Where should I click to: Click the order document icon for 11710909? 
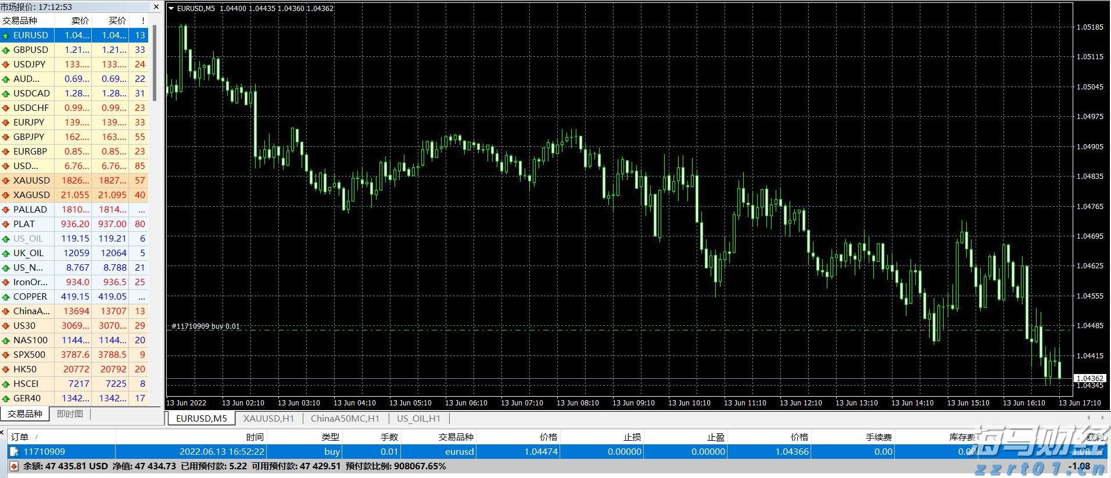pos(15,452)
